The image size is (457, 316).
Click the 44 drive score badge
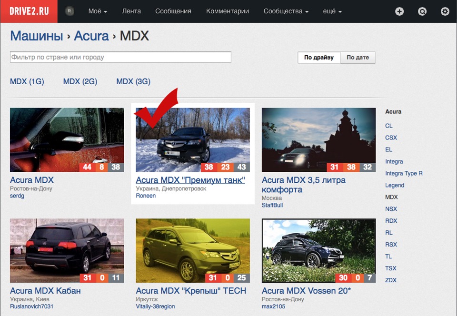[x=87, y=167]
